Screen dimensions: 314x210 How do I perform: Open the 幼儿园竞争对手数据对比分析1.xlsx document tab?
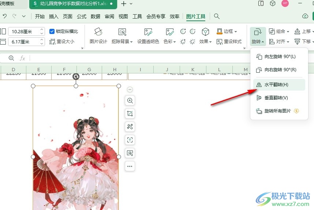coord(73,4)
